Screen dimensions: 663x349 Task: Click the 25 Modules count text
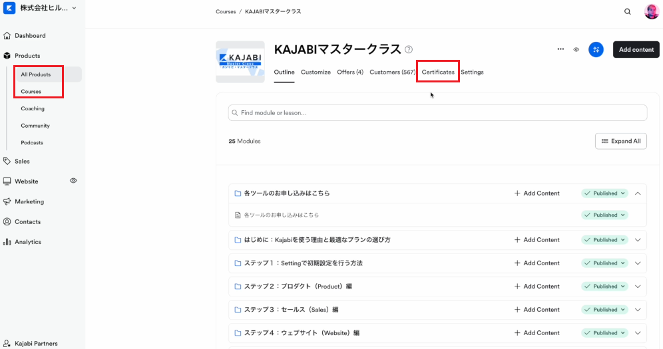click(244, 142)
